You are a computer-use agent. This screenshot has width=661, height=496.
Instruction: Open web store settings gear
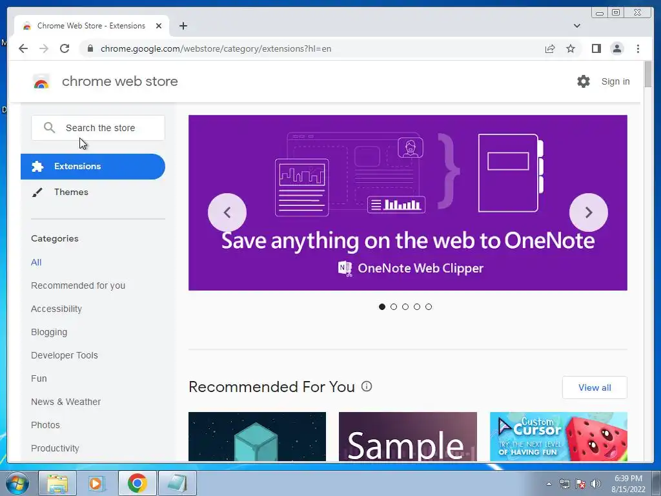pos(584,81)
